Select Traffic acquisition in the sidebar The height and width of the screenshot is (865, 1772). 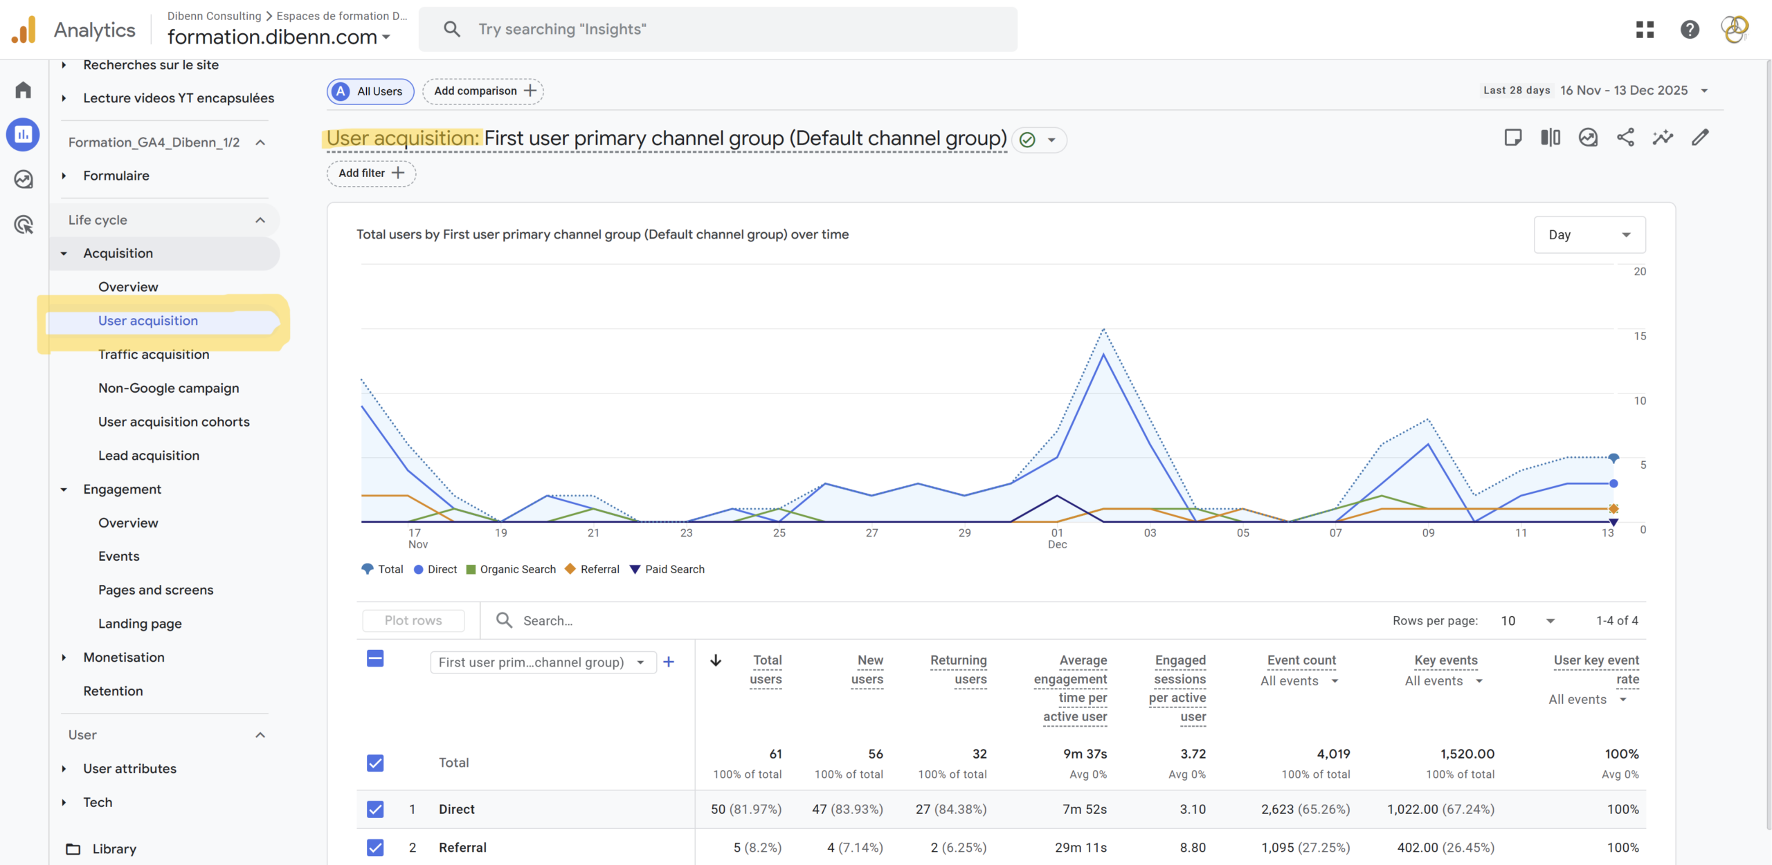[x=154, y=355]
